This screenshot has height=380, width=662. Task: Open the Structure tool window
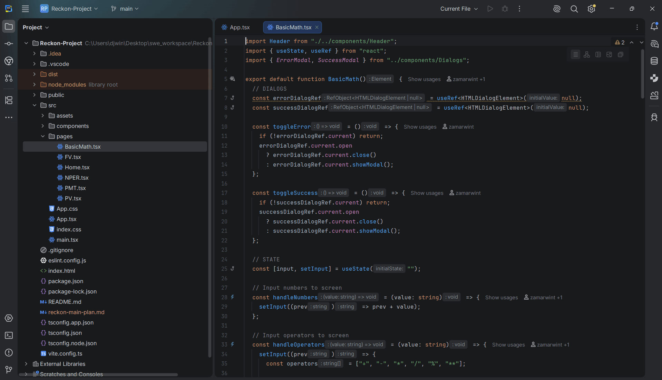(9, 100)
